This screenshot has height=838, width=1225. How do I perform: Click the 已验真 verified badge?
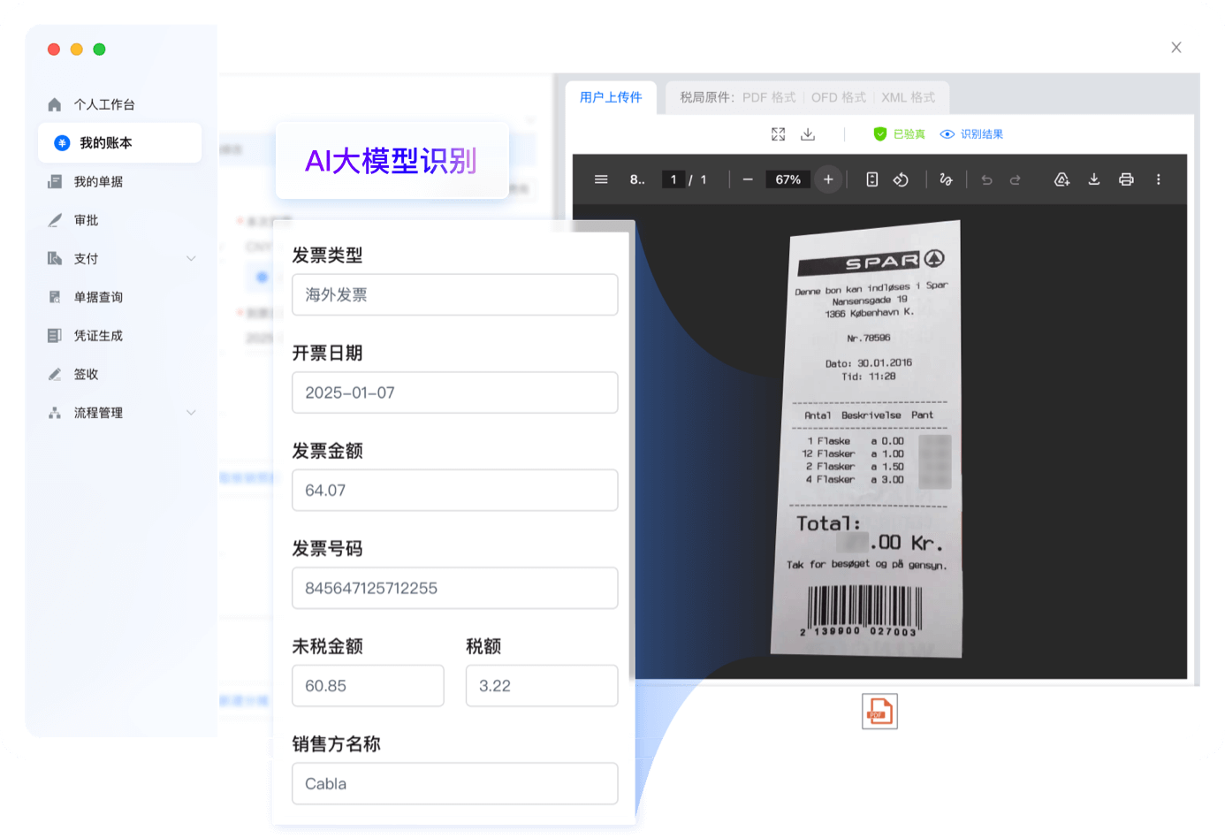click(x=899, y=134)
